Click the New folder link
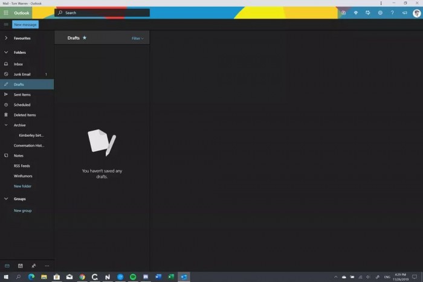 coord(22,186)
